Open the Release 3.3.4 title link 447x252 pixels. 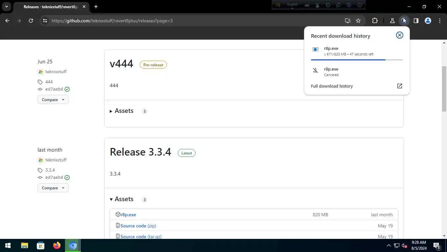pyautogui.click(x=140, y=152)
